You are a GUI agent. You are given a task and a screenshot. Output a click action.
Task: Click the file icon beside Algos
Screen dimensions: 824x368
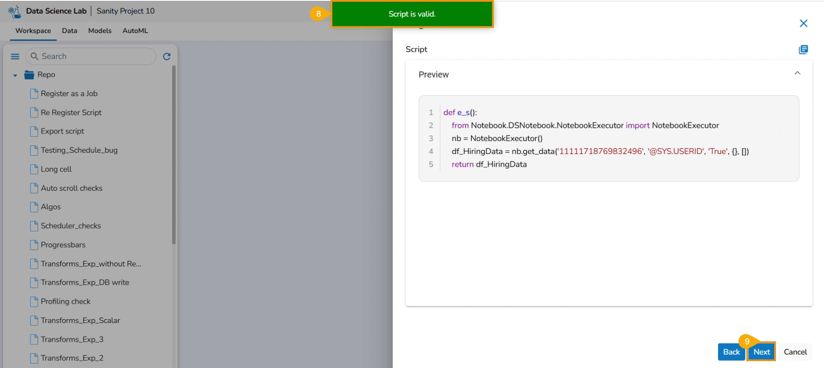[34, 207]
